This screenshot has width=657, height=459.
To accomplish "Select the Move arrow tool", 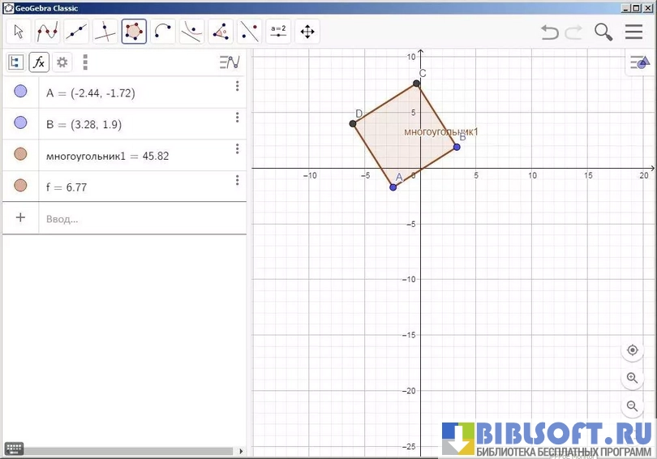I will pyautogui.click(x=19, y=32).
